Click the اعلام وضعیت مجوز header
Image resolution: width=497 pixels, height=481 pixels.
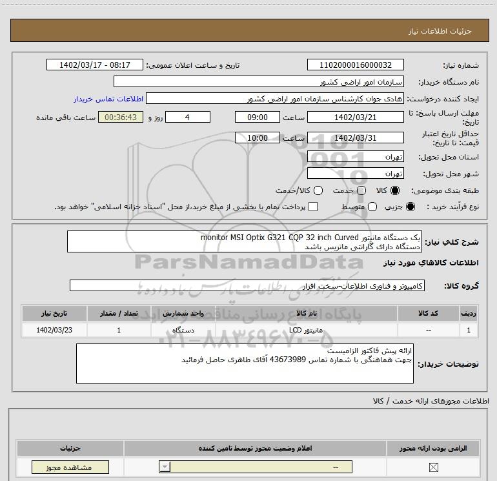(x=255, y=448)
